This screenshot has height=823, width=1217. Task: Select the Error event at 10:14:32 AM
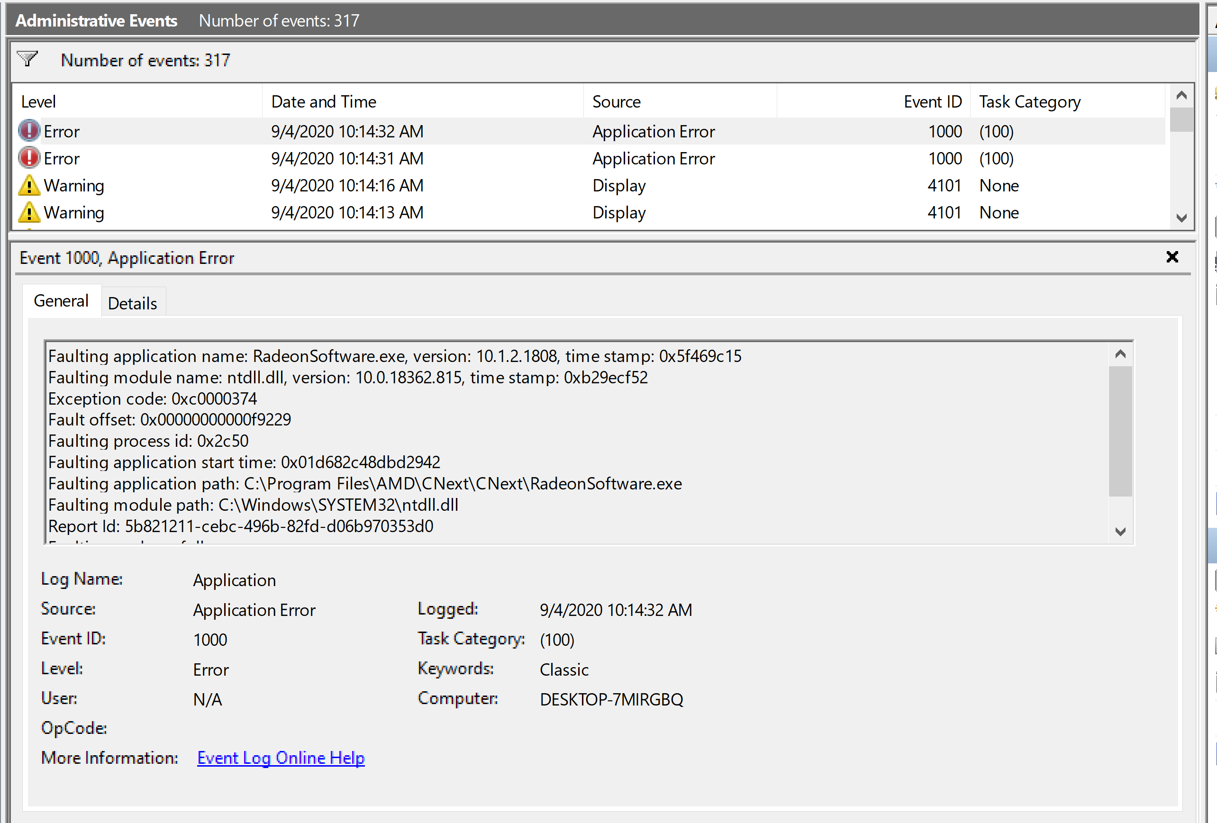click(589, 131)
